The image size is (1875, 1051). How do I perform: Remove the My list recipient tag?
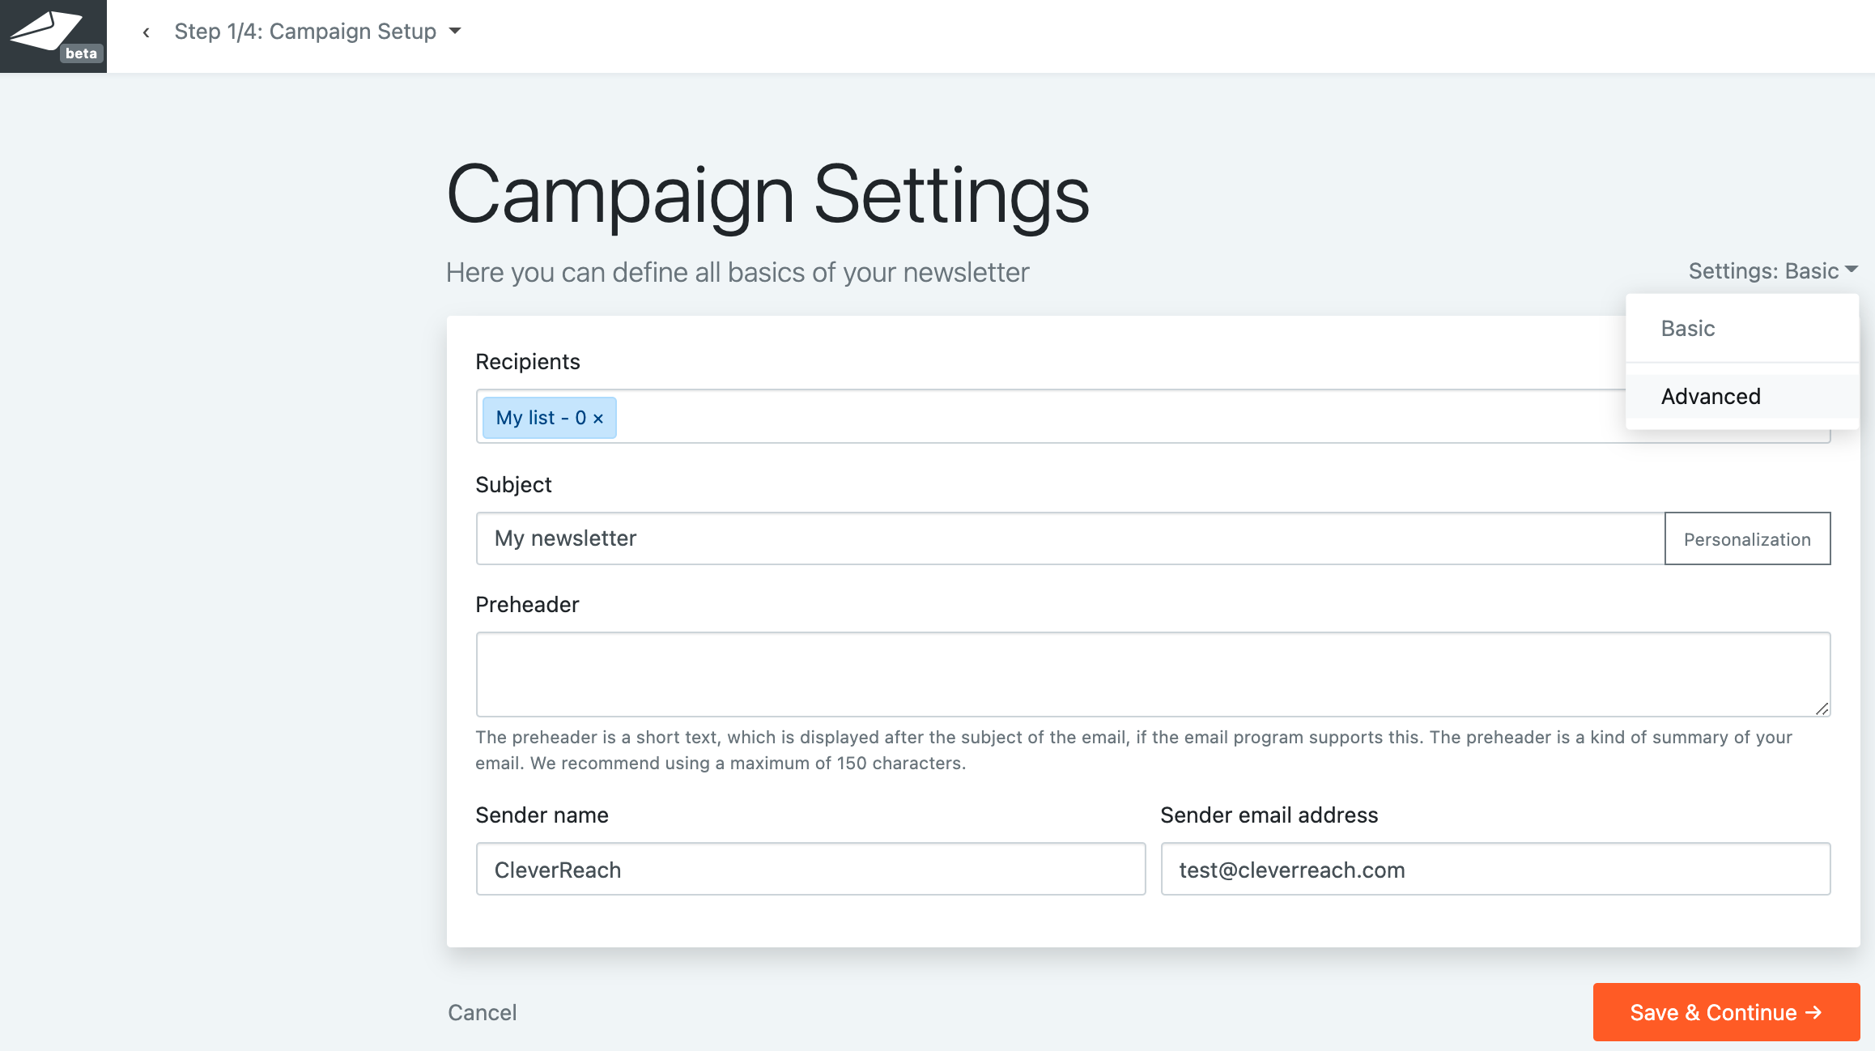click(598, 419)
